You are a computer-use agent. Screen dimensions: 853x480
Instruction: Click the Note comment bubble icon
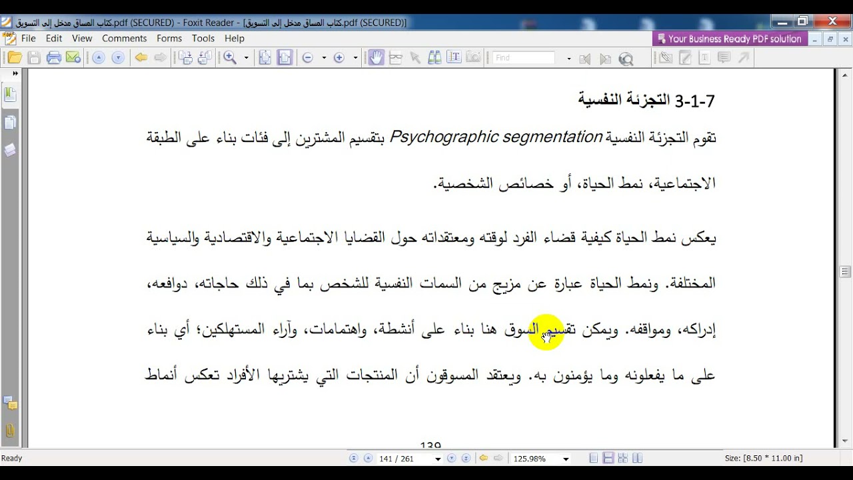[724, 58]
